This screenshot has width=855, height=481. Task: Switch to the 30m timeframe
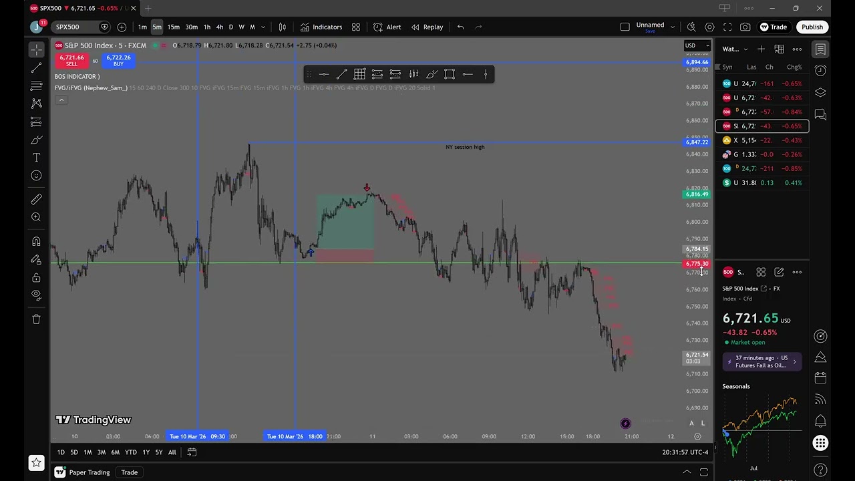(192, 27)
